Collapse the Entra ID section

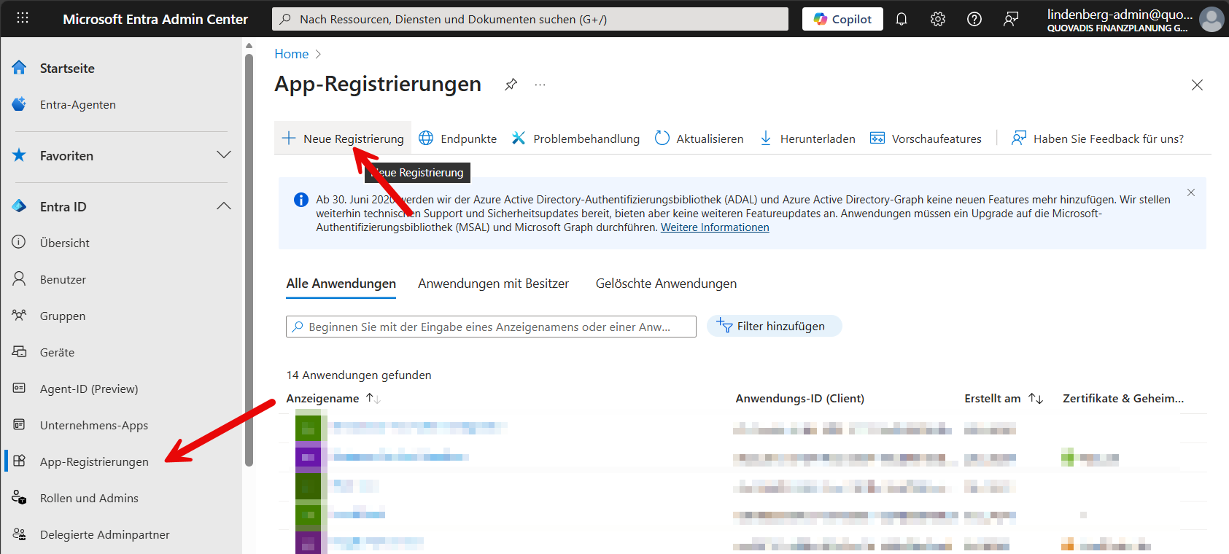click(121, 206)
